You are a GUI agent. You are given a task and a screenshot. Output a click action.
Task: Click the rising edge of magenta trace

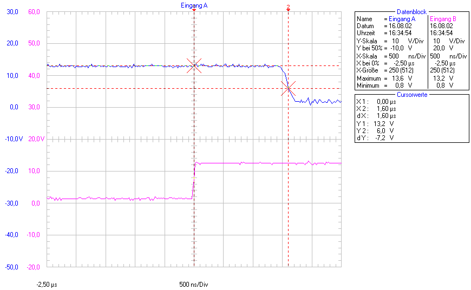pos(194,179)
